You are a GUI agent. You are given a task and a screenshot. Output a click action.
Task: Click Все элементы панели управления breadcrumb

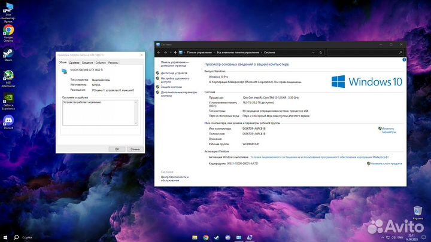point(238,53)
